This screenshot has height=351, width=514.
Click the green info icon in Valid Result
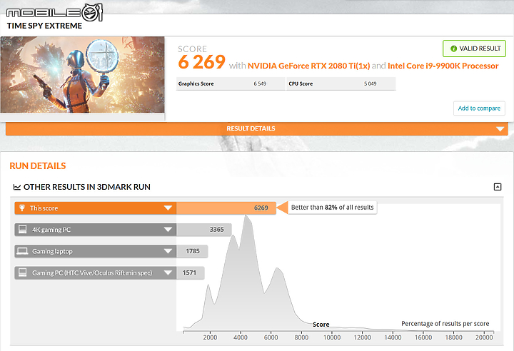[454, 49]
